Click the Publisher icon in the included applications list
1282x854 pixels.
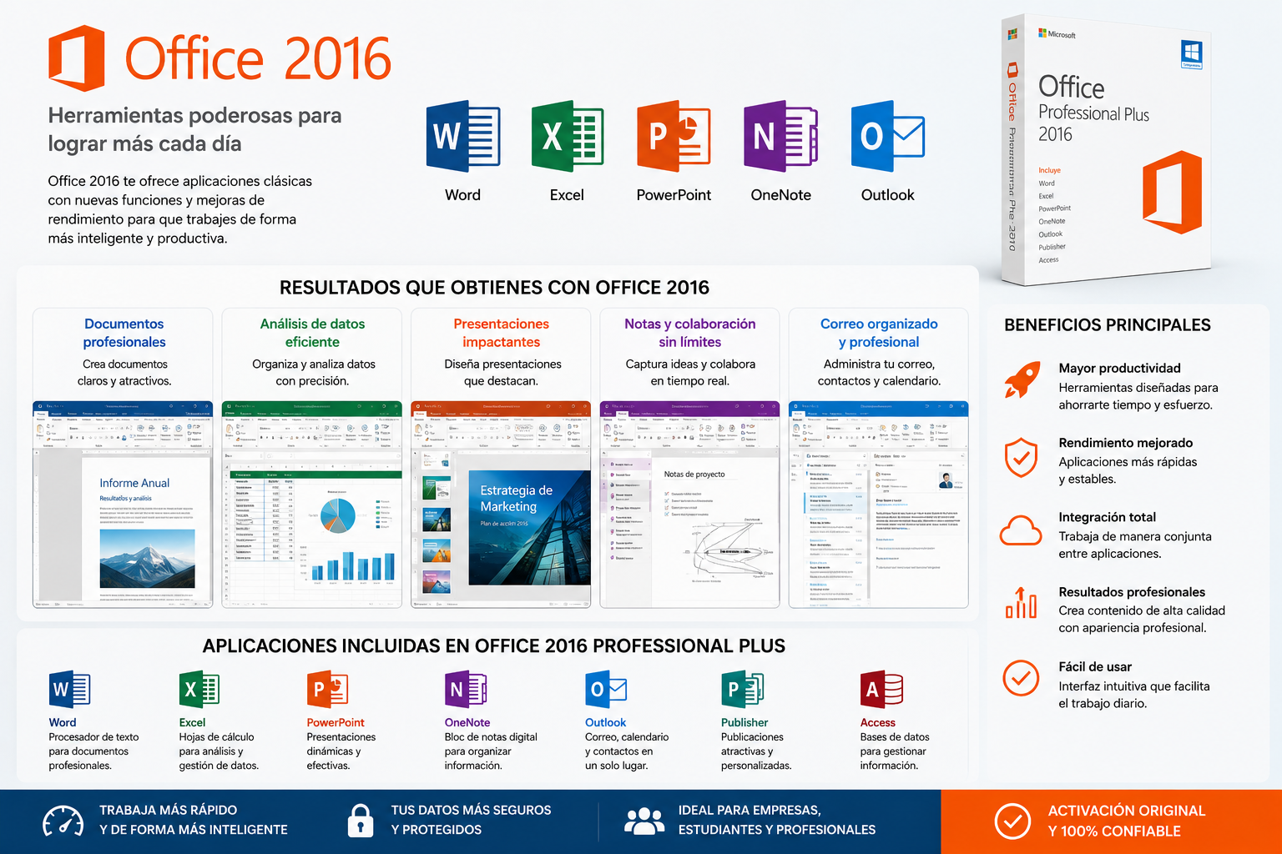(742, 690)
